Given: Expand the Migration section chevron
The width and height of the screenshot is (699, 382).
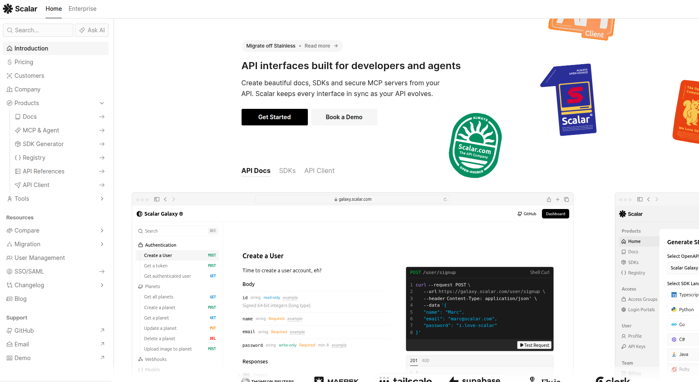Looking at the screenshot, I should point(102,244).
